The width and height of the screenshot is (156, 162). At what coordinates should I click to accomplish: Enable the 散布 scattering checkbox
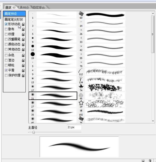coord(6,29)
